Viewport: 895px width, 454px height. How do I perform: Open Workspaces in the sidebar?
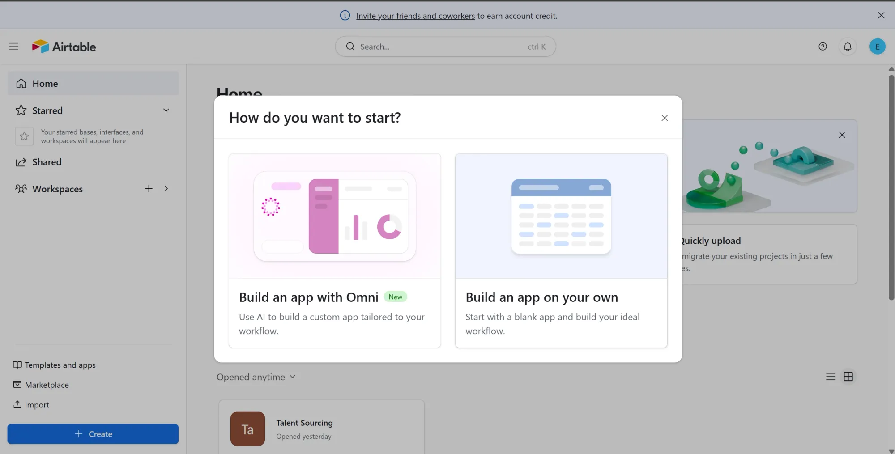pos(57,189)
